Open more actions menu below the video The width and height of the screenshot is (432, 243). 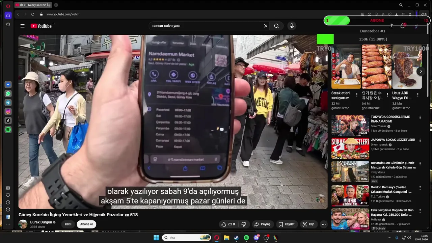coord(324,224)
